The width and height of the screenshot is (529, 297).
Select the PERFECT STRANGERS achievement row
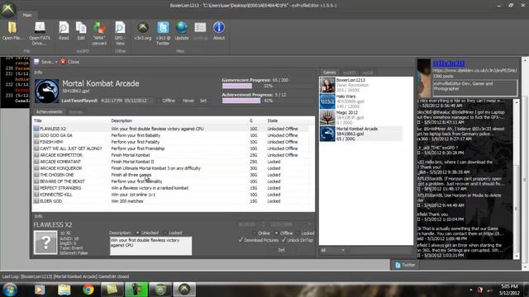pyautogui.click(x=171, y=188)
